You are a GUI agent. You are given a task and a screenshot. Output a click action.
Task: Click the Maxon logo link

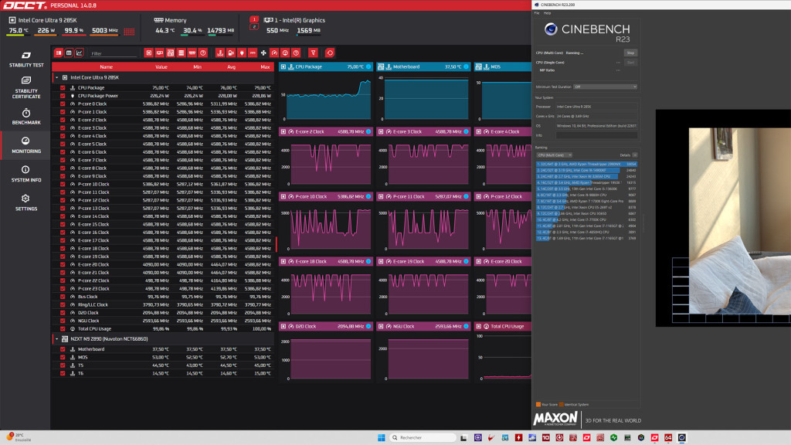click(555, 419)
